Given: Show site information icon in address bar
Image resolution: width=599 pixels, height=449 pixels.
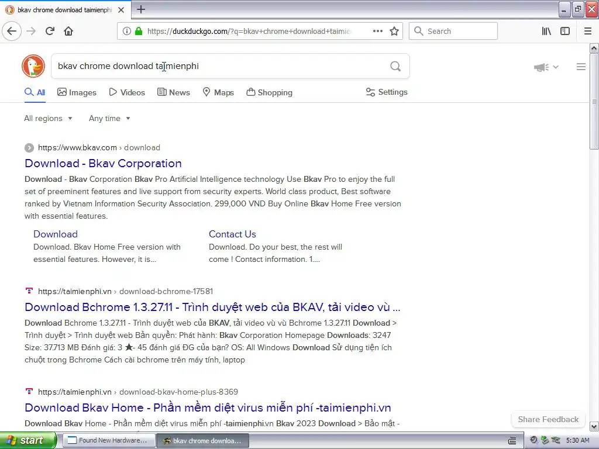Looking at the screenshot, I should pos(127,31).
